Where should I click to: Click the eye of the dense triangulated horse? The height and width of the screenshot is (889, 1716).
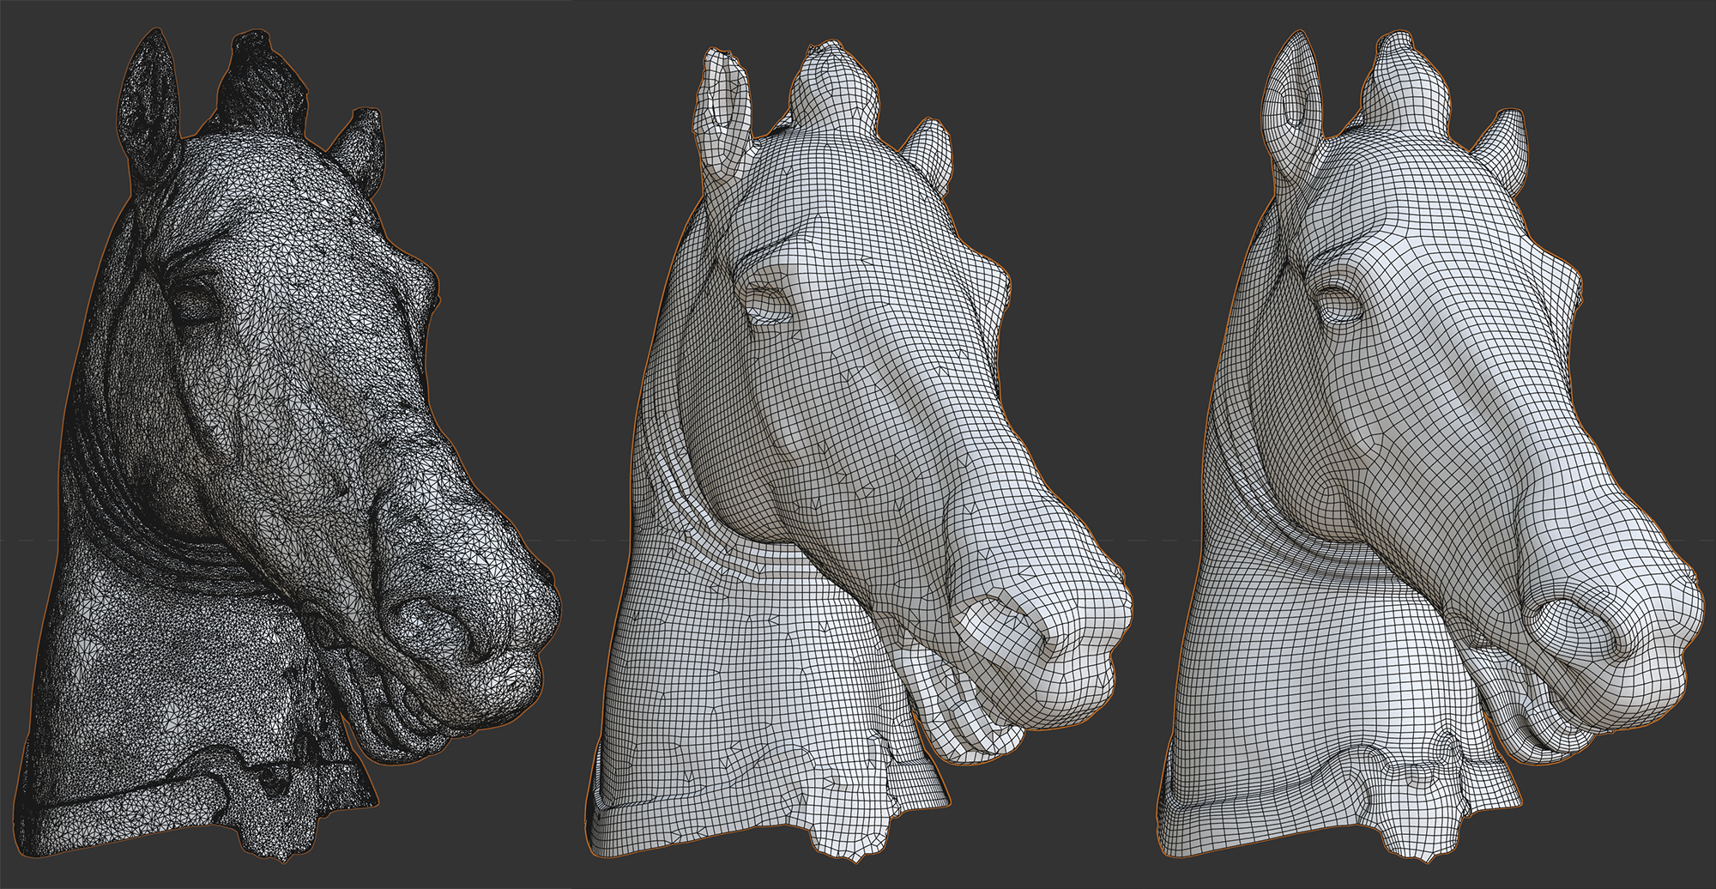click(x=197, y=302)
